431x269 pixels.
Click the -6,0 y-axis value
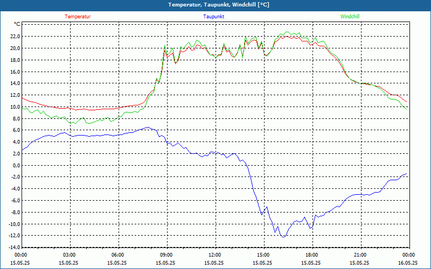(16, 201)
